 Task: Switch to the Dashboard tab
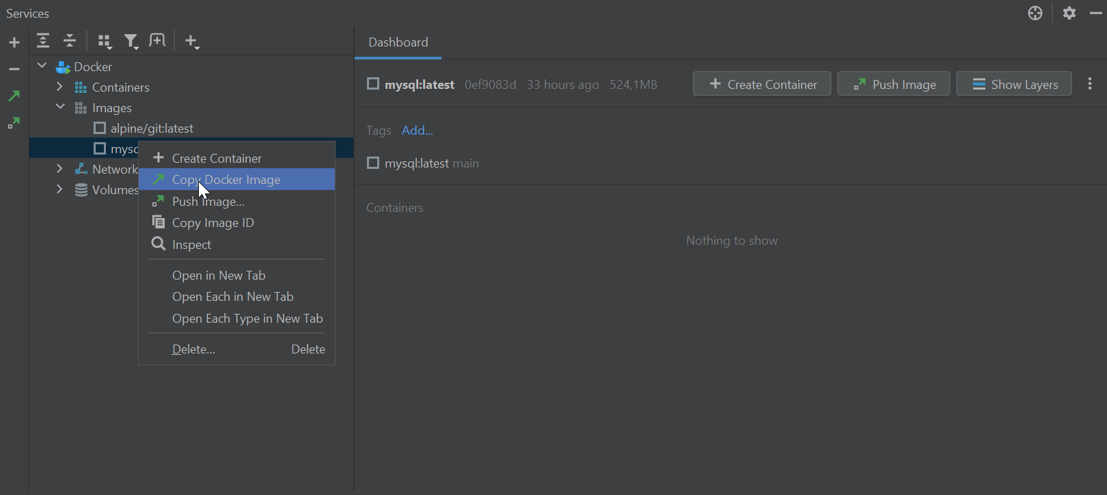(x=398, y=42)
